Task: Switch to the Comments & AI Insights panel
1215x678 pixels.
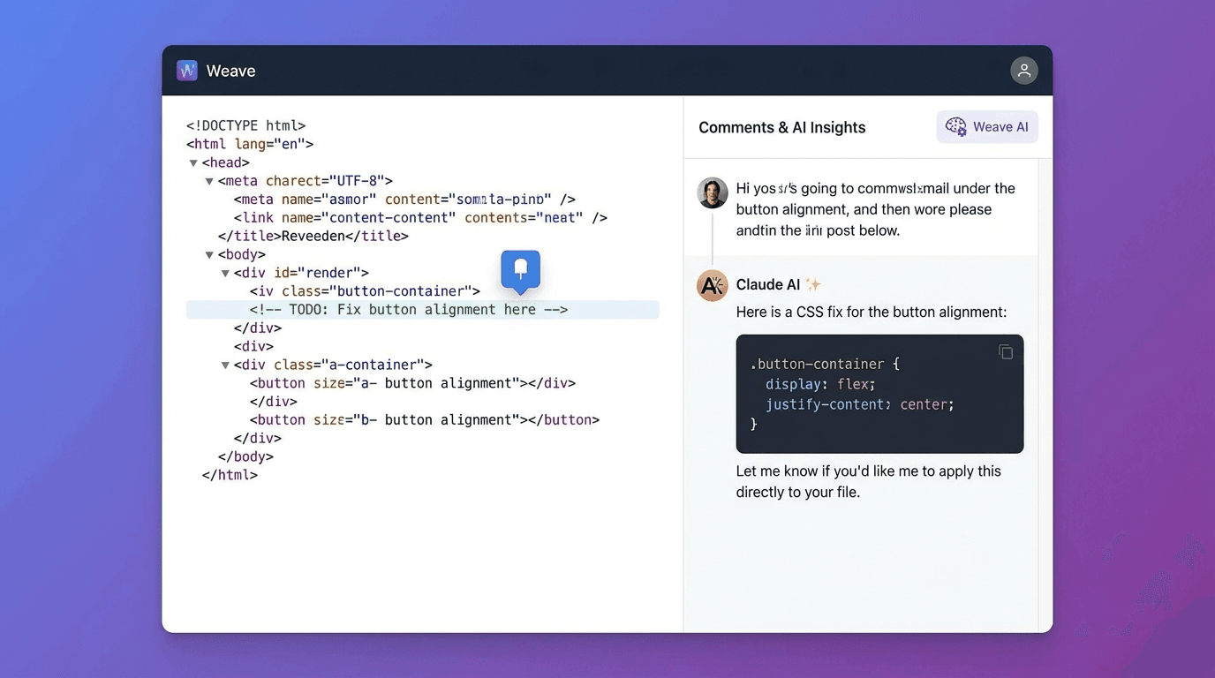Action: point(781,127)
